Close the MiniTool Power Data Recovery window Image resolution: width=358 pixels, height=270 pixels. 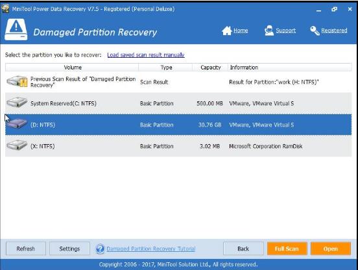pyautogui.click(x=350, y=9)
